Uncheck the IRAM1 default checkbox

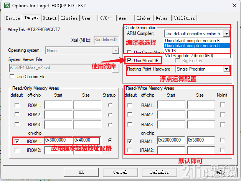(x=130, y=141)
